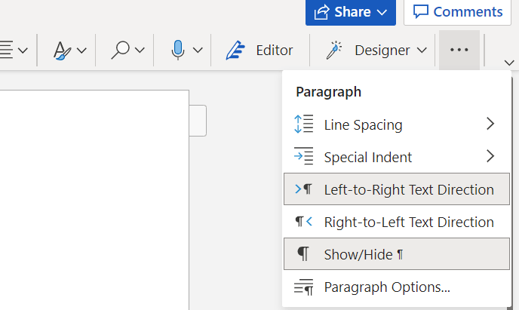Open the Designer dropdown arrow
Image resolution: width=519 pixels, height=310 pixels.
422,51
